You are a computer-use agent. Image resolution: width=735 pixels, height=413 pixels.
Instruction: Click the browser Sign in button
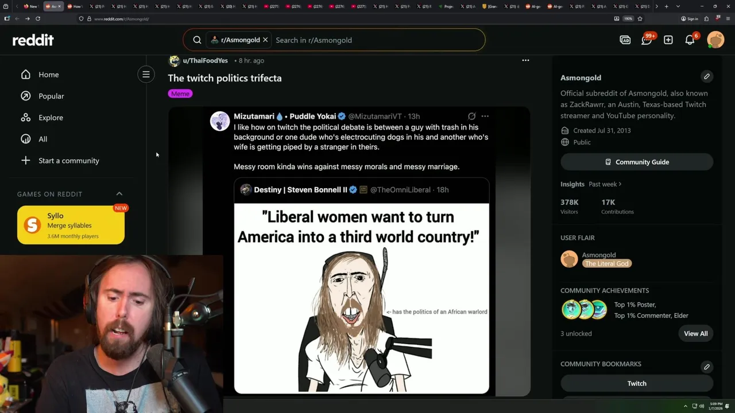[x=690, y=18]
